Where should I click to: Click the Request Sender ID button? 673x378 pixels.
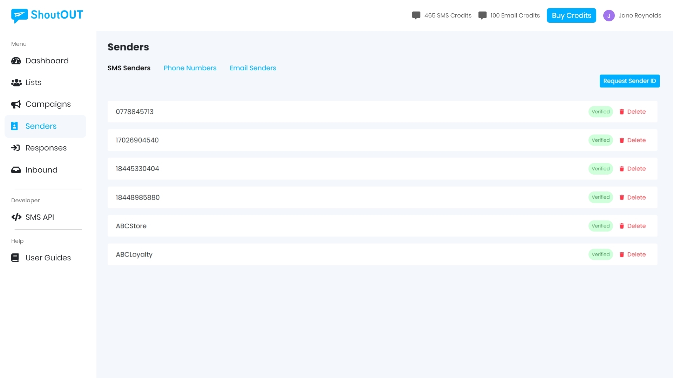pyautogui.click(x=629, y=81)
